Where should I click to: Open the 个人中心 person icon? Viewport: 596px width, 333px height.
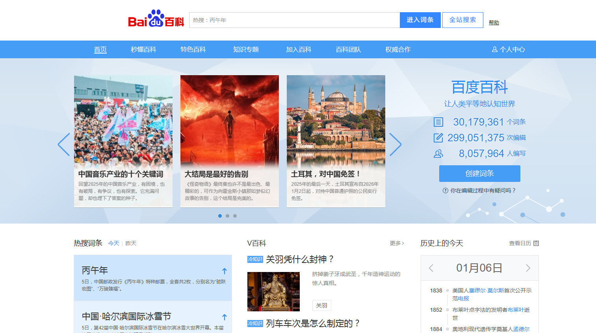[x=495, y=49]
